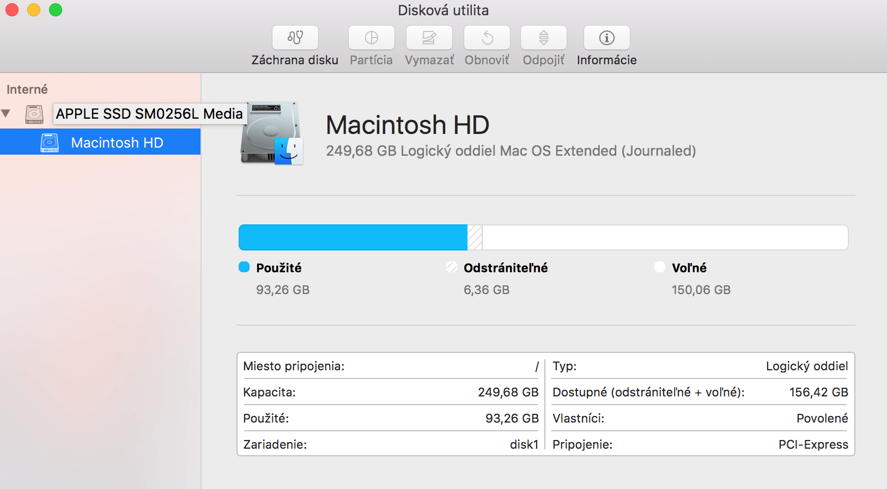Click the striped purgeable portion of storage bar

pos(475,237)
